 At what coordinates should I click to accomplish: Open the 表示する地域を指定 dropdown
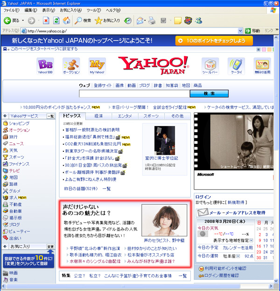(x=251, y=241)
